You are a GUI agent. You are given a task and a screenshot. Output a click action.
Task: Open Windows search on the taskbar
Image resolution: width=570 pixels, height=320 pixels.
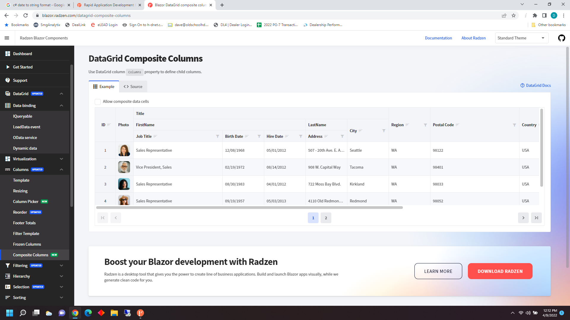23,313
